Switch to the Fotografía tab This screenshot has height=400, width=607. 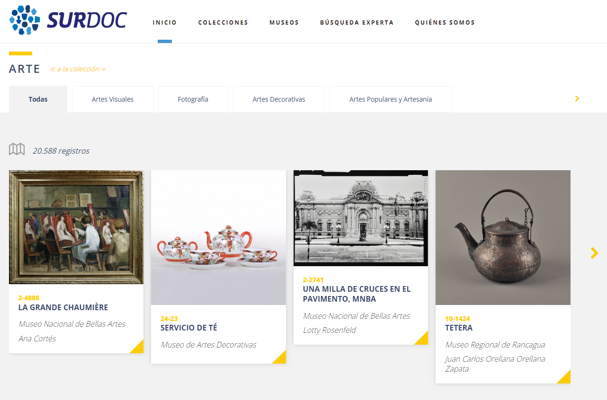(193, 99)
